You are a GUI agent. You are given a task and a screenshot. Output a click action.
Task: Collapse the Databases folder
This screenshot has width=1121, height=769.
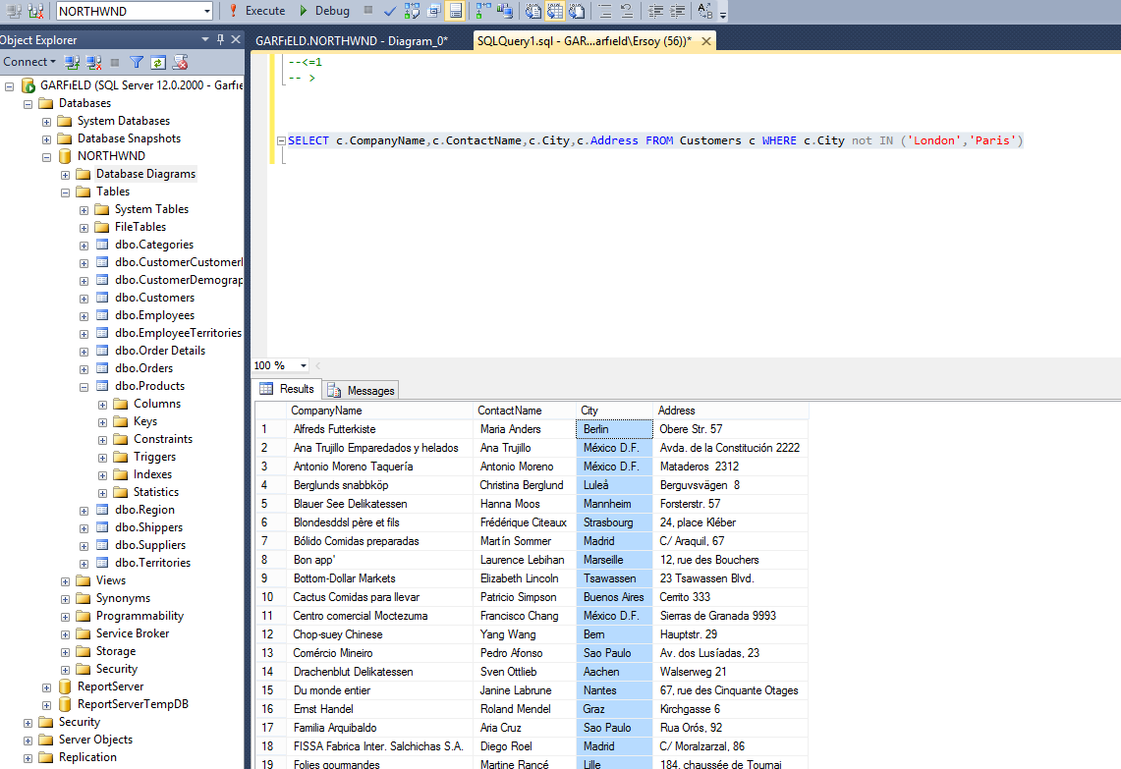coord(28,104)
